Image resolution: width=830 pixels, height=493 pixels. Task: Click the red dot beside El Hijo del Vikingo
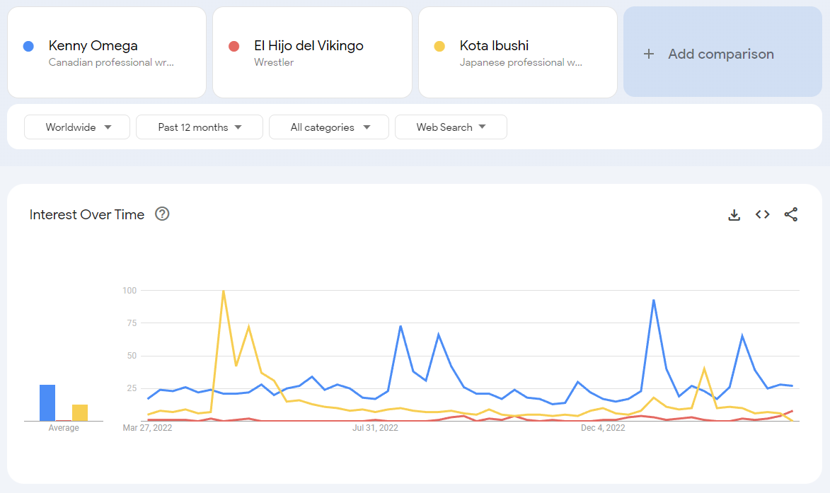click(234, 46)
